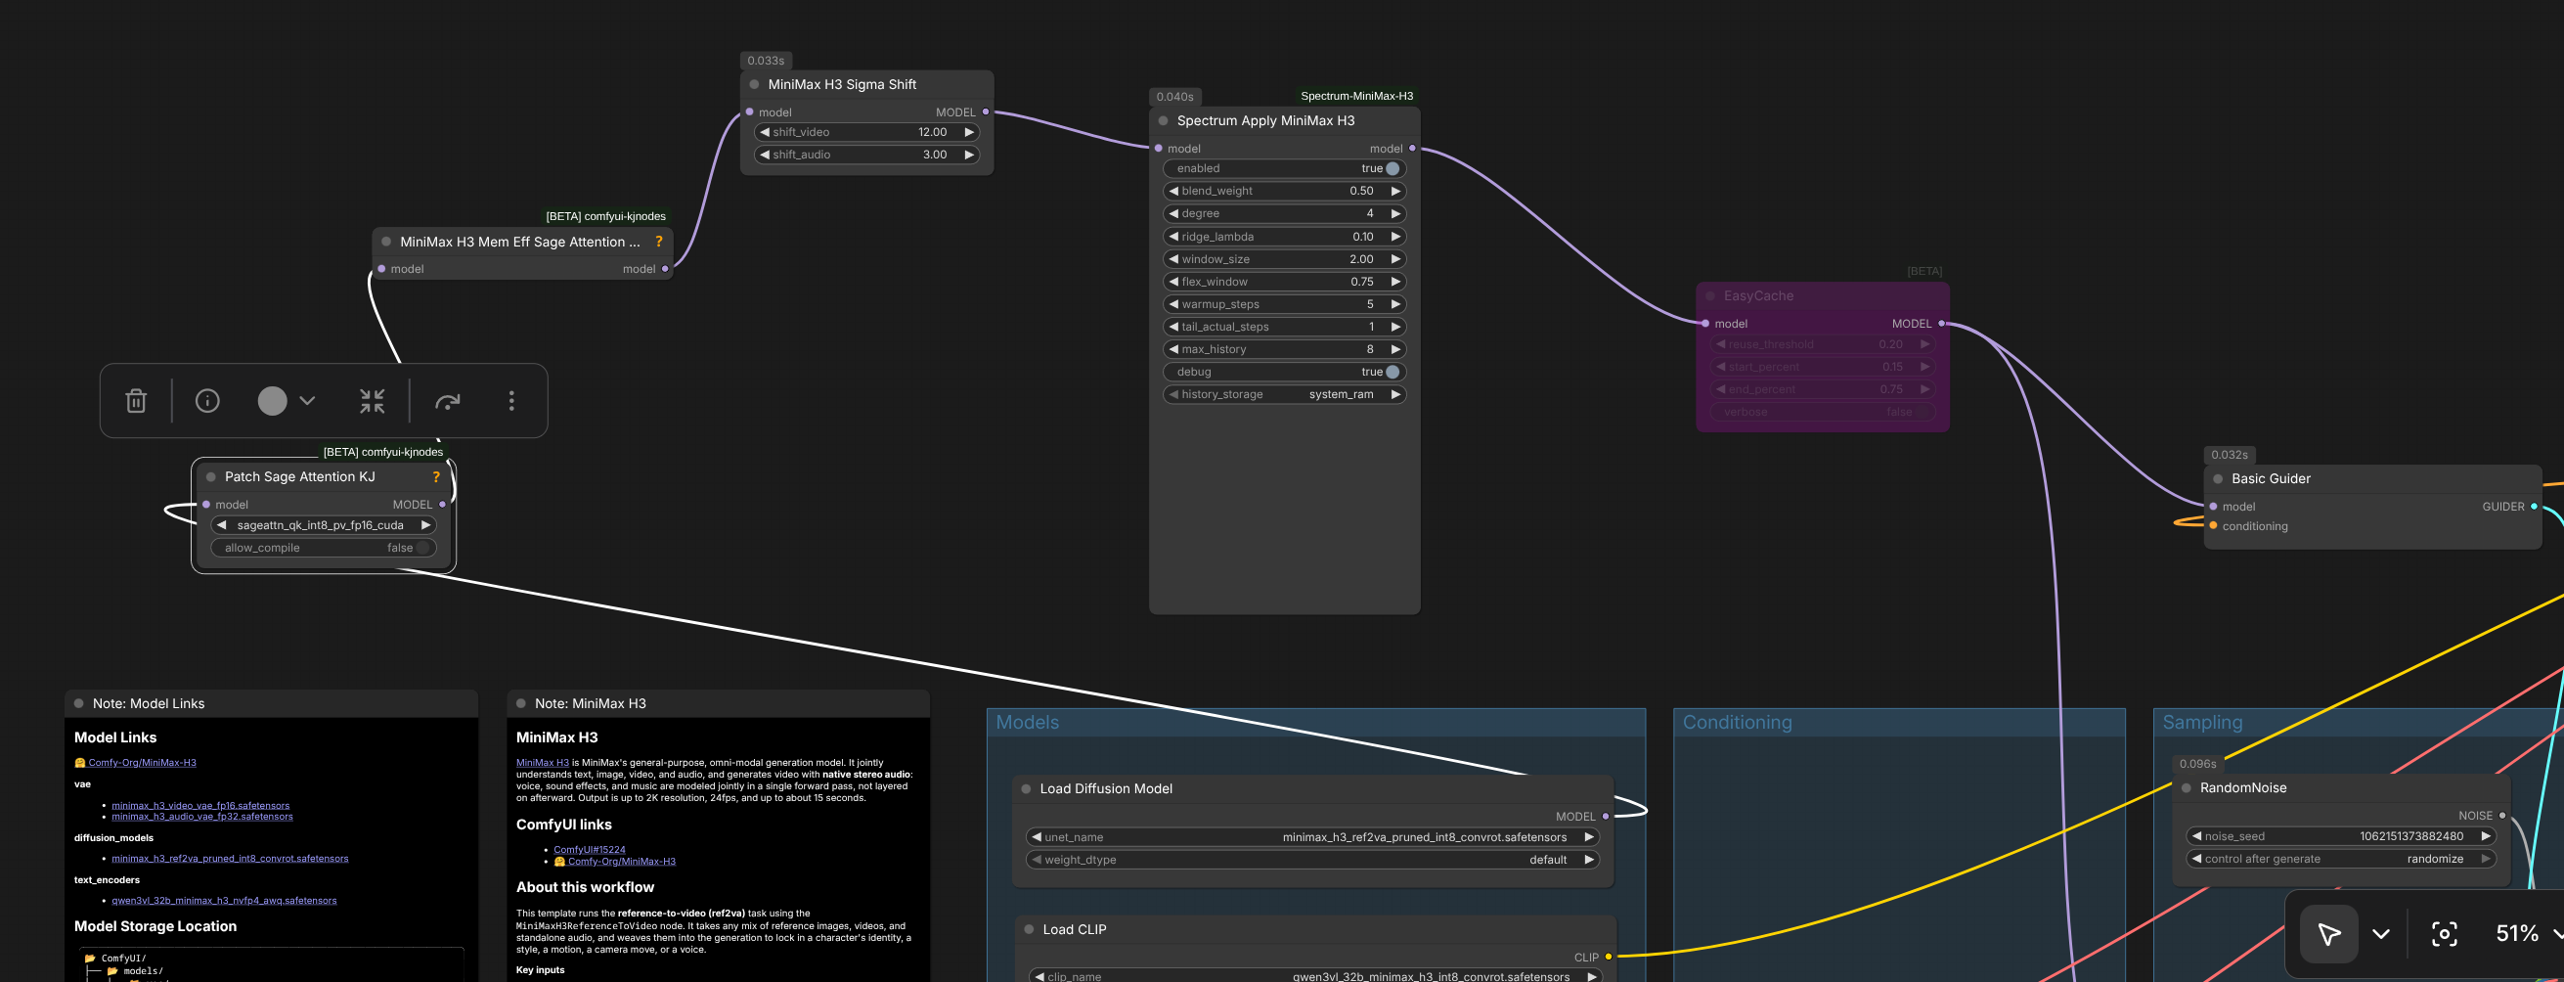Click the noise_seed number field
Image resolution: width=2564 pixels, height=982 pixels.
coord(2340,836)
